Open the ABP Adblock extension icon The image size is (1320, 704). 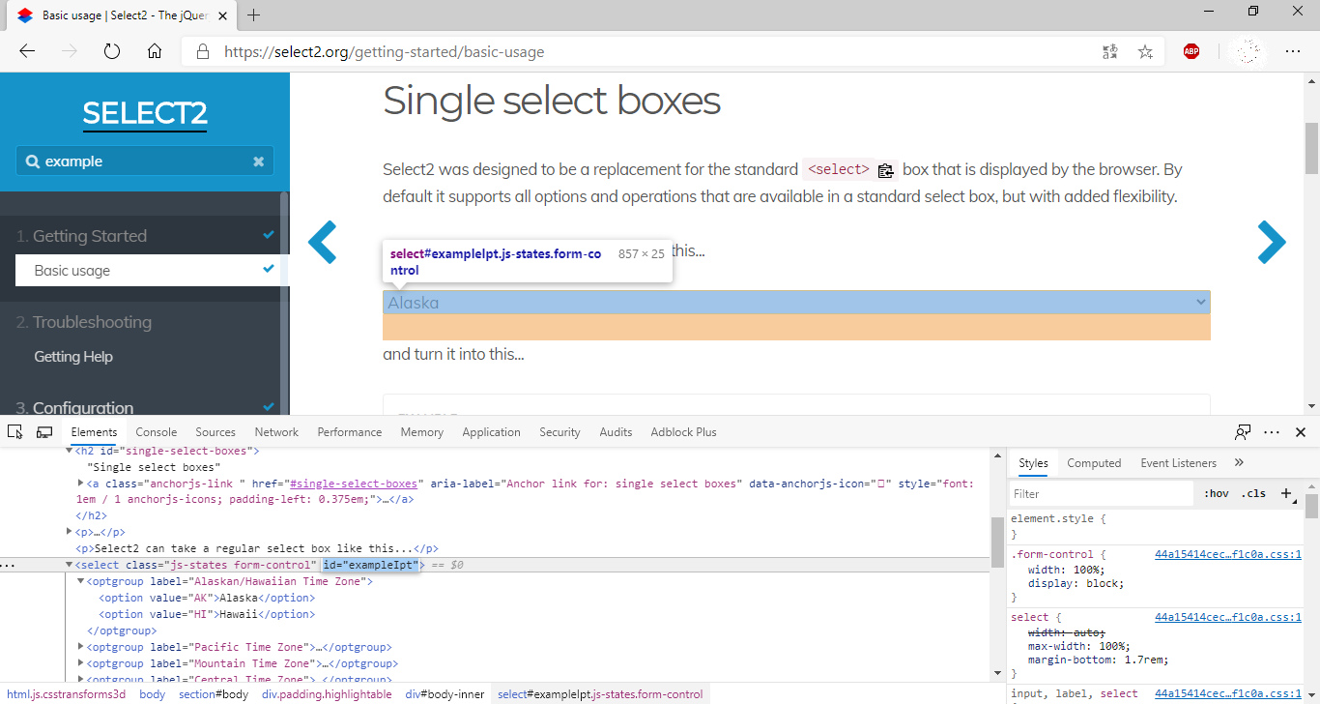pyautogui.click(x=1191, y=52)
